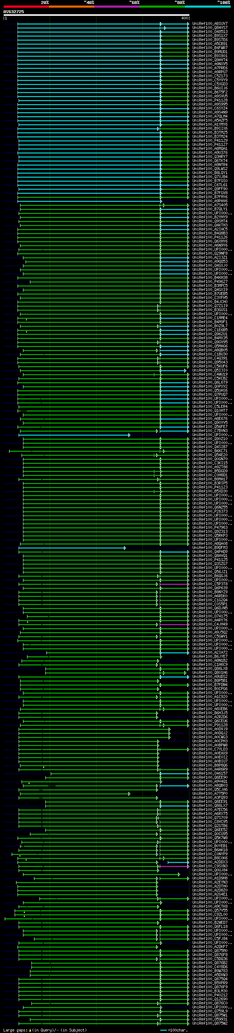Click the purple ~60% identity legend bar

click(x=117, y=7)
